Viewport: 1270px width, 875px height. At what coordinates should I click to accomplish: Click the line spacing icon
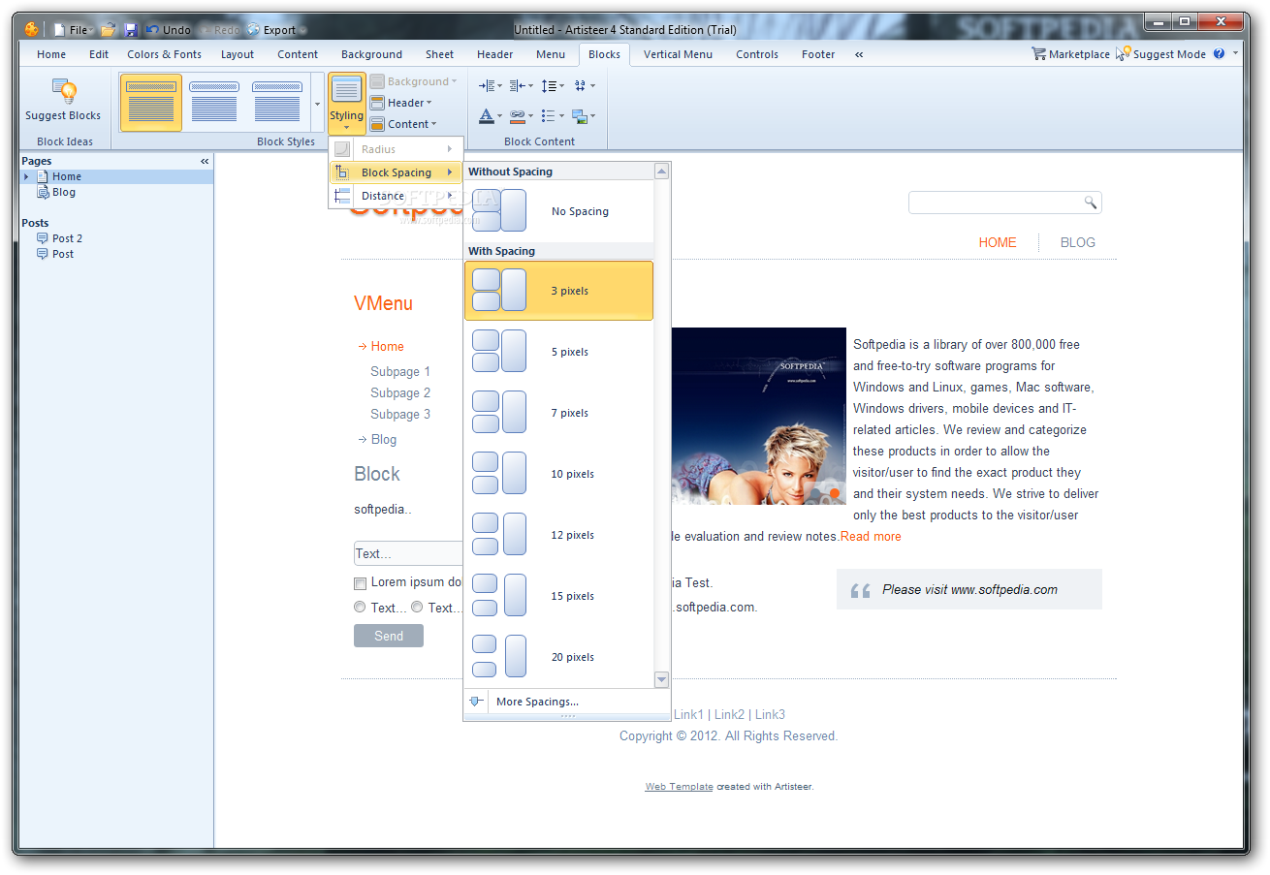553,85
